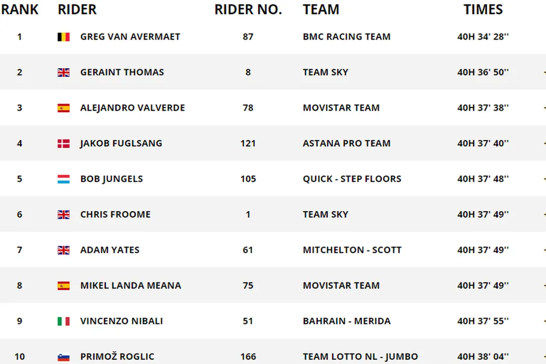Sort by the RANK column header

(20, 9)
